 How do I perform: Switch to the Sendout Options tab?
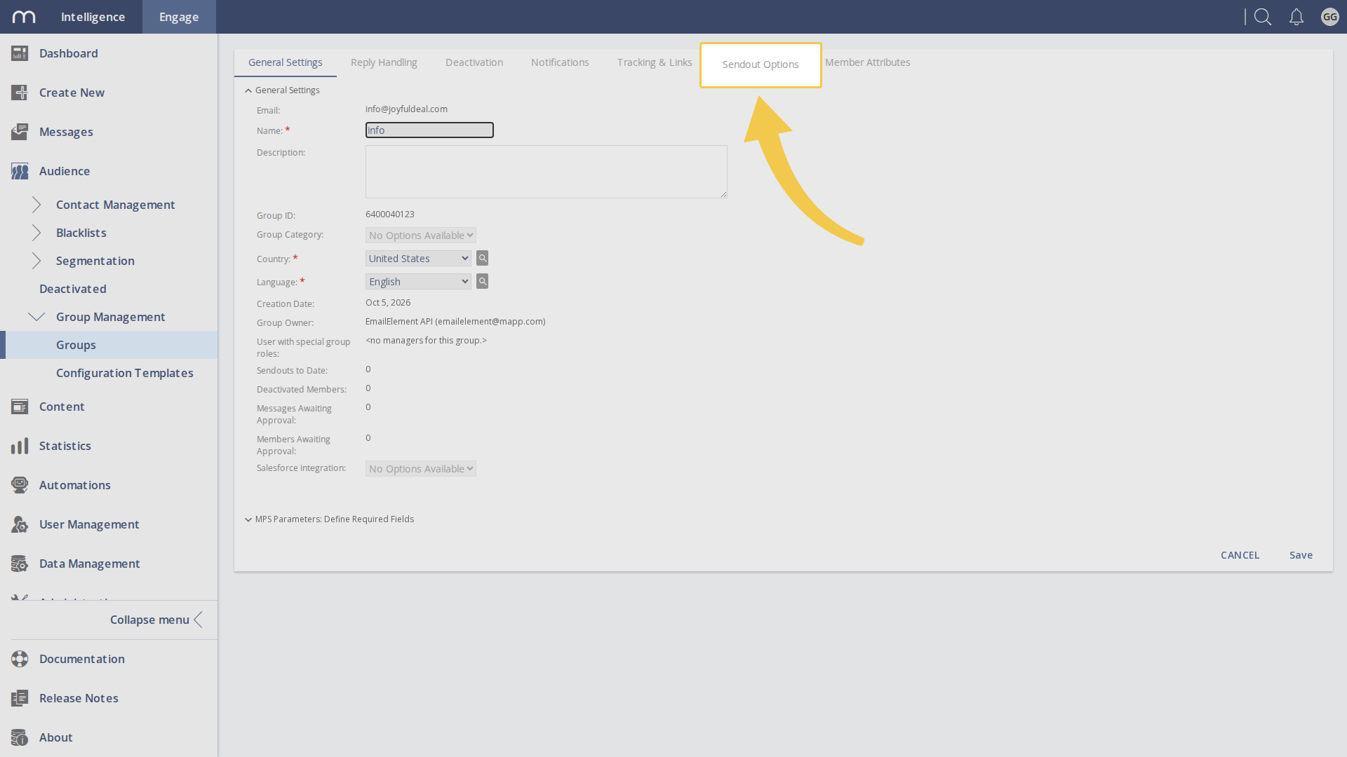760,64
